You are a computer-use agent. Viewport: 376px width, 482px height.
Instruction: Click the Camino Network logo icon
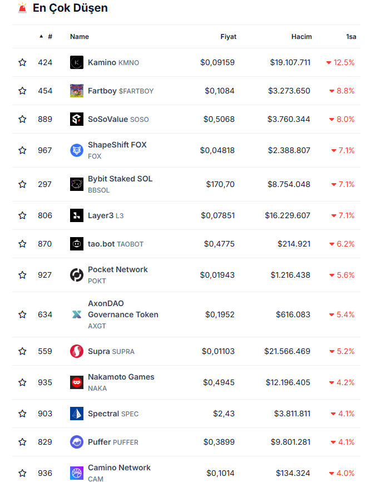click(x=77, y=473)
